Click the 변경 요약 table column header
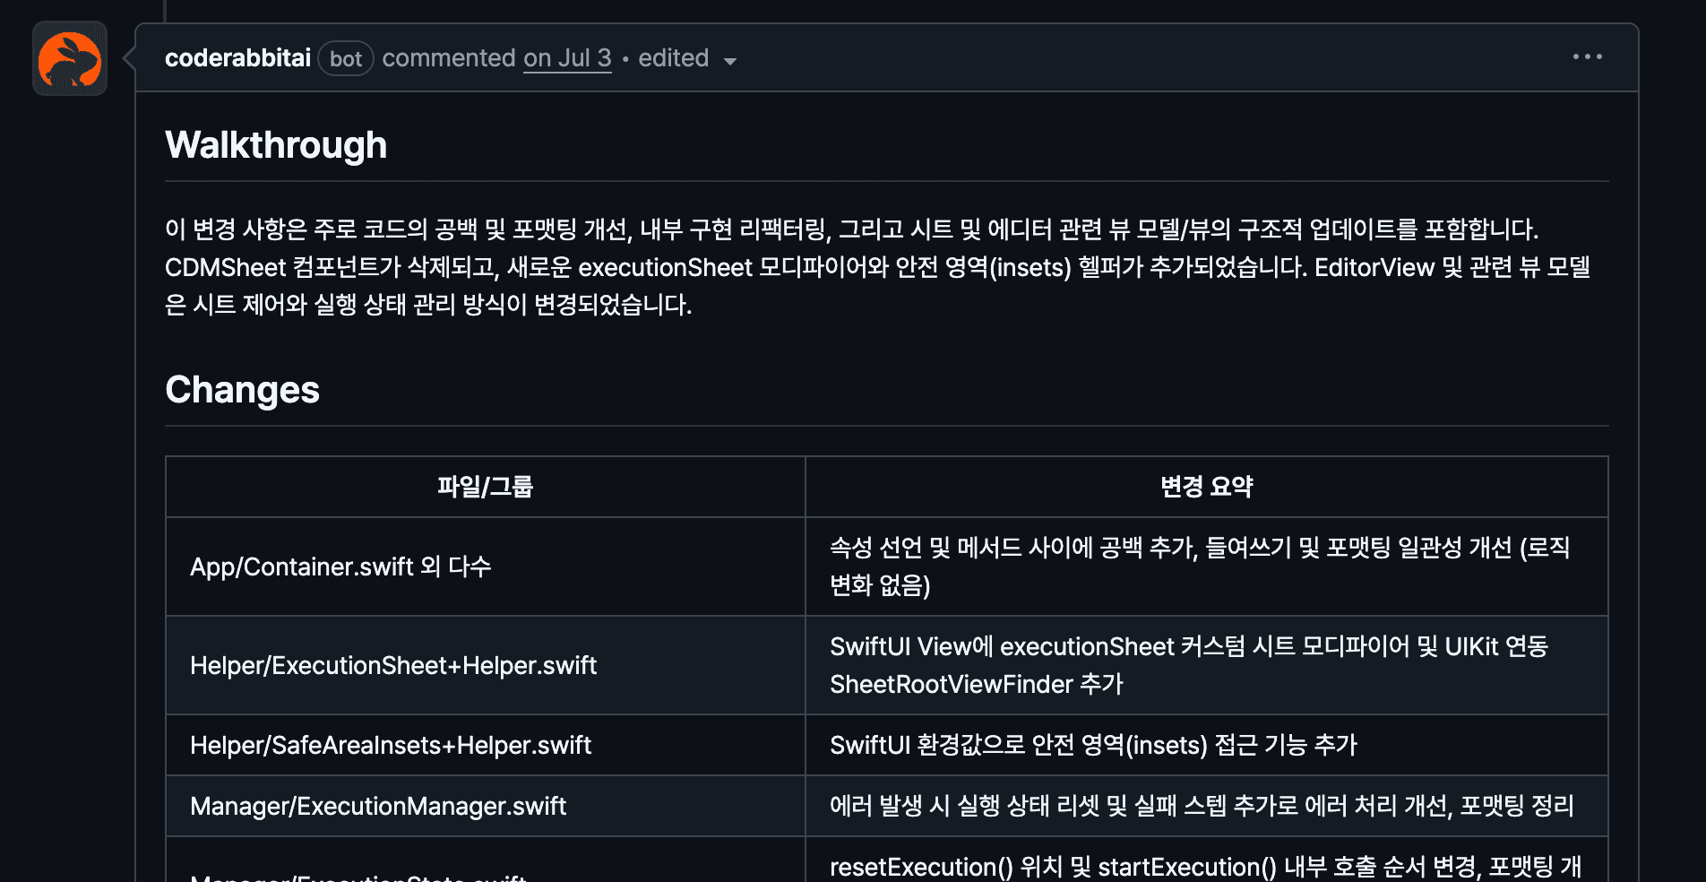The height and width of the screenshot is (882, 1706). coord(1206,486)
